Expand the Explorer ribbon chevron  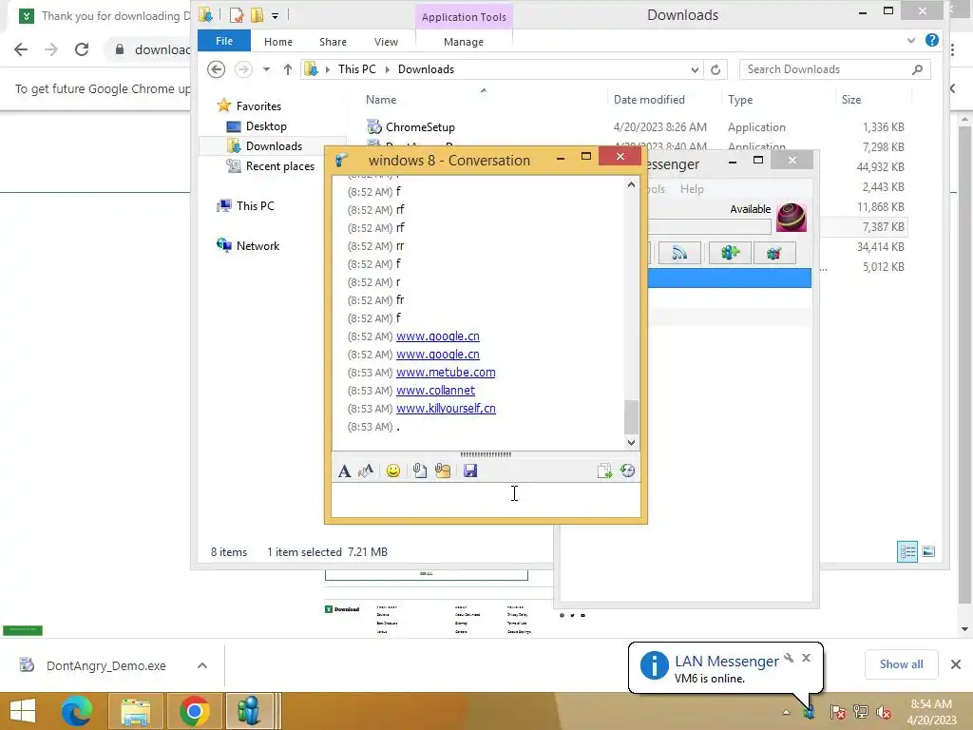pos(910,40)
